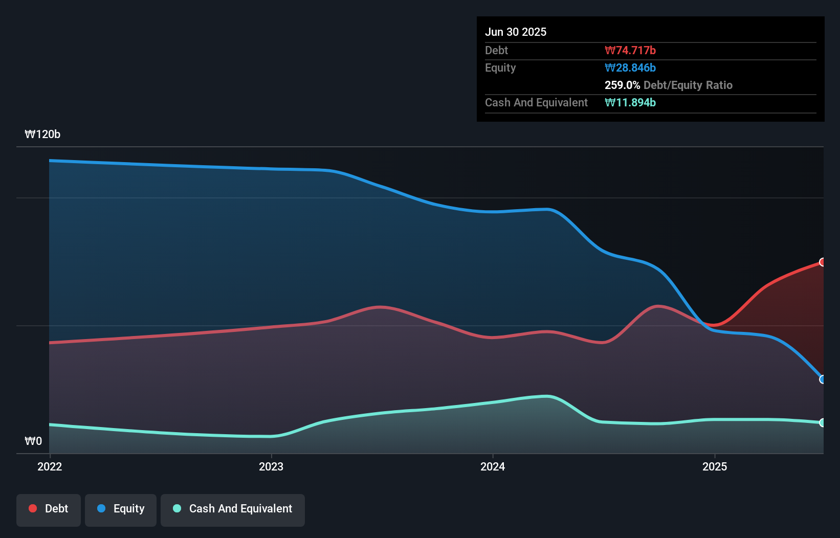
Task: Click the red Debt legend dot
Action: point(33,508)
